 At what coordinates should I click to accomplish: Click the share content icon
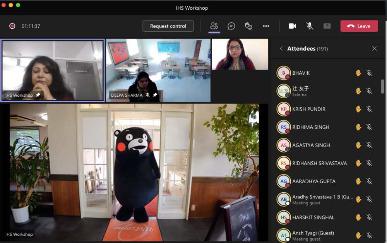(x=327, y=26)
